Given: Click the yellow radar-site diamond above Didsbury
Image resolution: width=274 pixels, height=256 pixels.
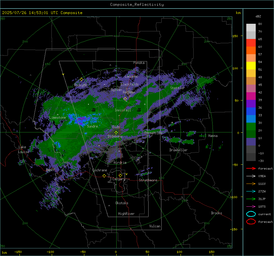Looking at the screenshot, I should [116, 133].
